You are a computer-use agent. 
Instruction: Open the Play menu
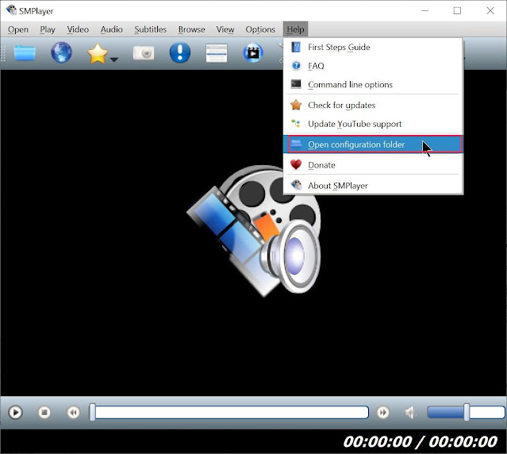[48, 29]
